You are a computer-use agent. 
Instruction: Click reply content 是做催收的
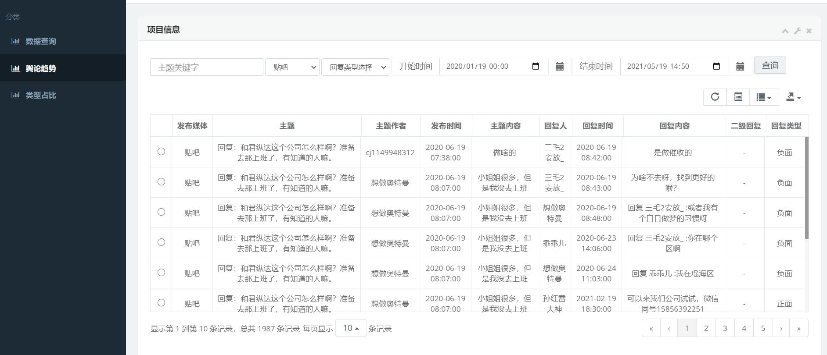[x=673, y=153]
